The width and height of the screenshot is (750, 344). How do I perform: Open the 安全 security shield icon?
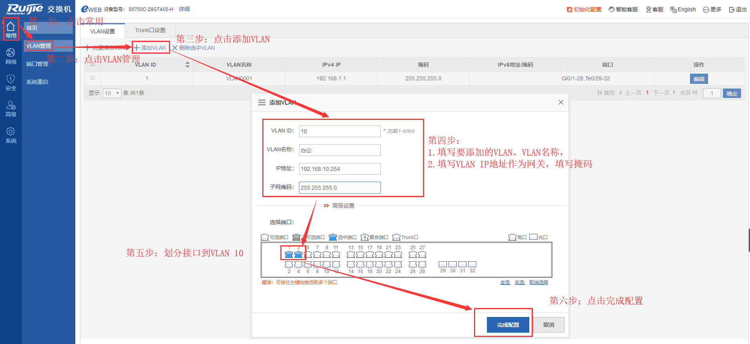tap(11, 82)
